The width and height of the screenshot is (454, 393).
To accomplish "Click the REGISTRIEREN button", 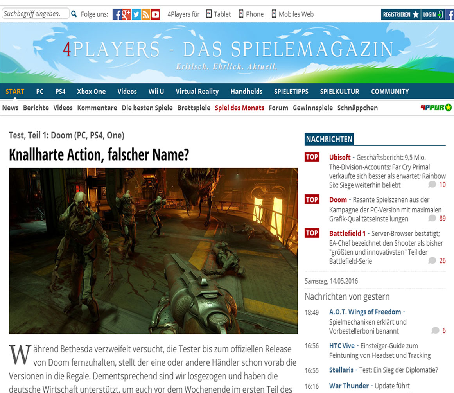I will (x=401, y=14).
